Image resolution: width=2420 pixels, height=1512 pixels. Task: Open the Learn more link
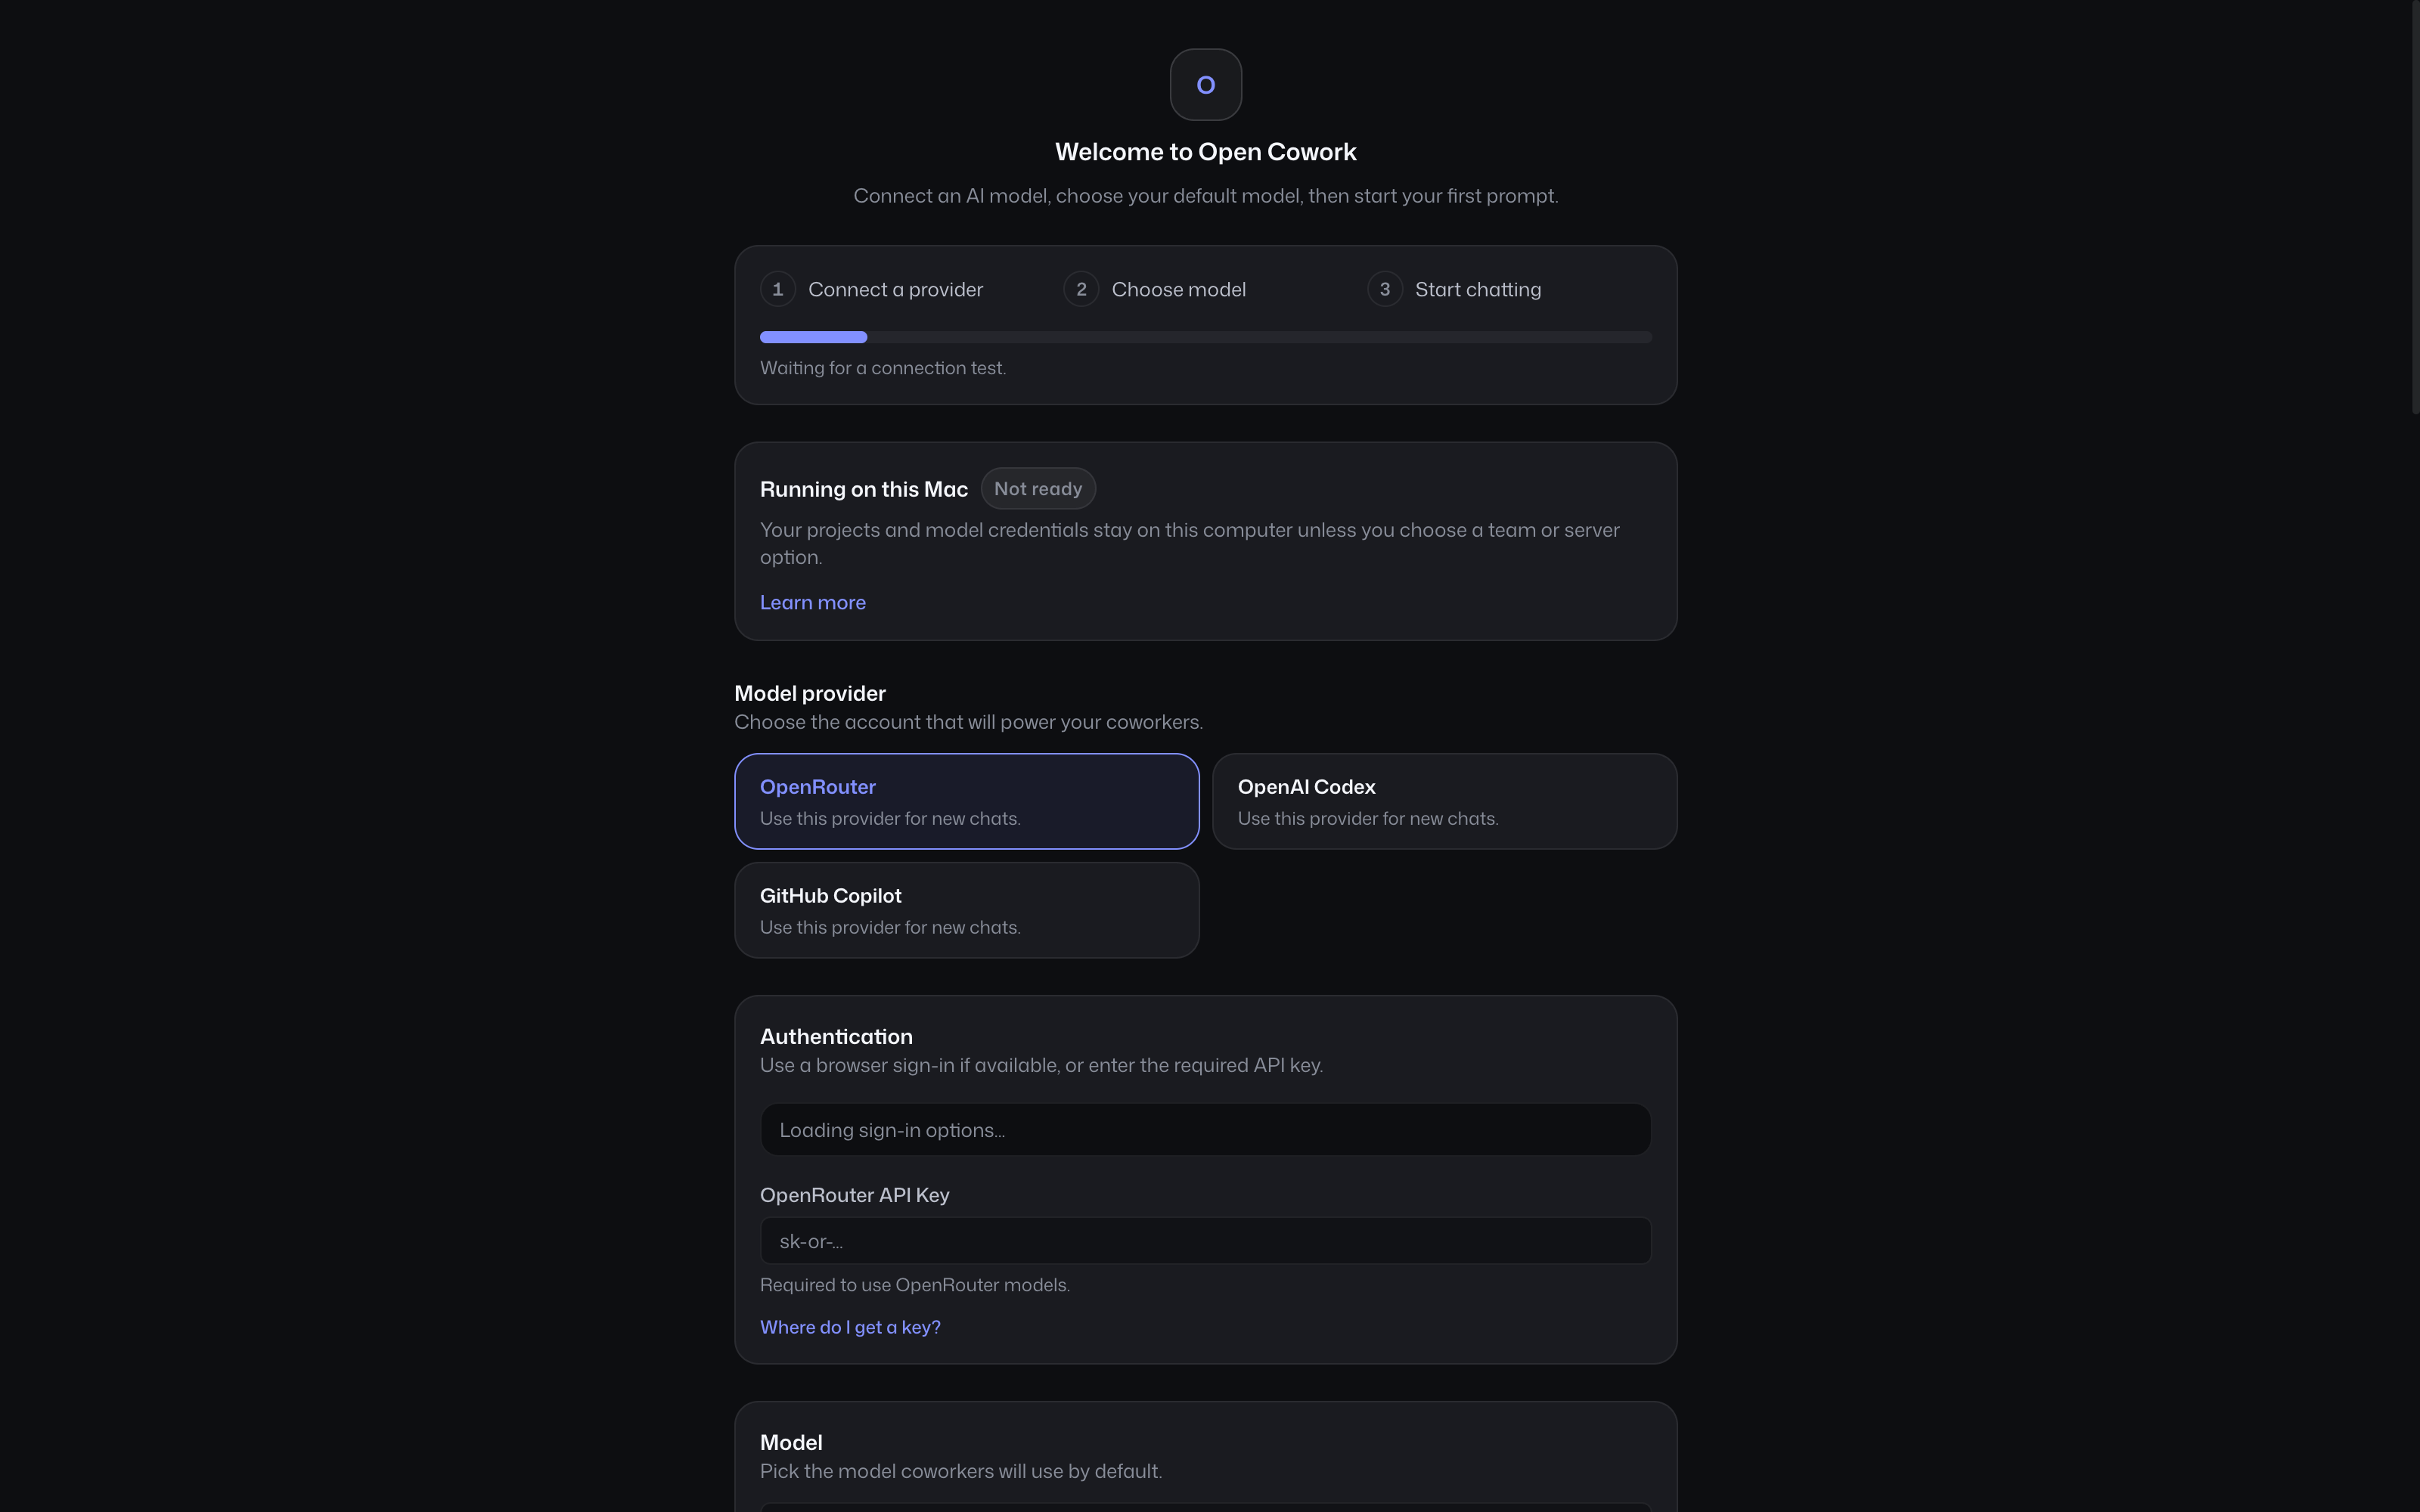(x=813, y=603)
